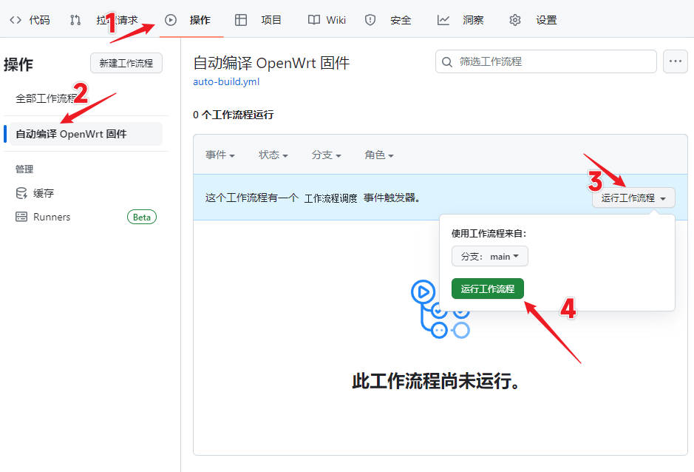Expand the 事件 filter dropdown

point(220,155)
